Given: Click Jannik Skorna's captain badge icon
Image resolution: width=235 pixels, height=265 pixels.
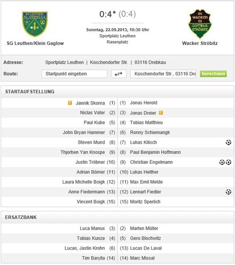Looking at the screenshot, I should coord(70,103).
